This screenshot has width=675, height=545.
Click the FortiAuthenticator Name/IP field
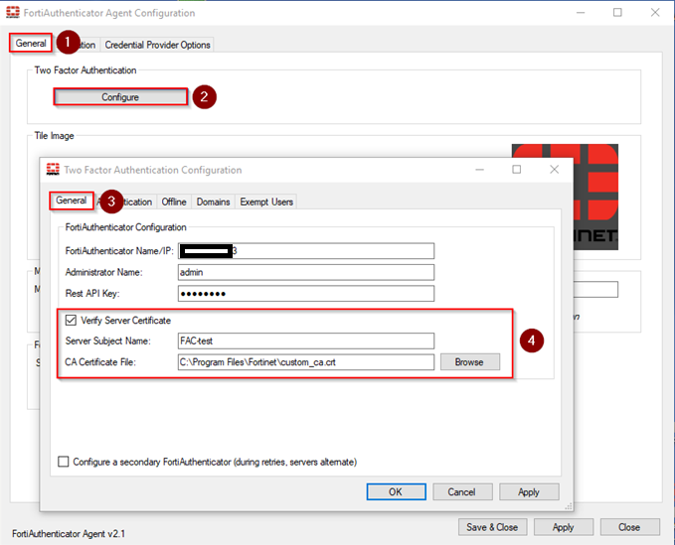point(306,251)
